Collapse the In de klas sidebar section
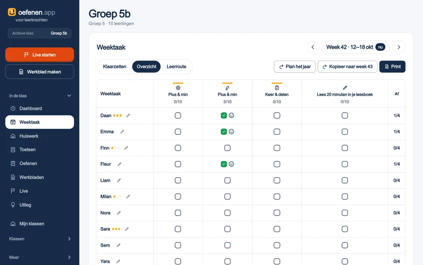The width and height of the screenshot is (423, 265). [69, 96]
